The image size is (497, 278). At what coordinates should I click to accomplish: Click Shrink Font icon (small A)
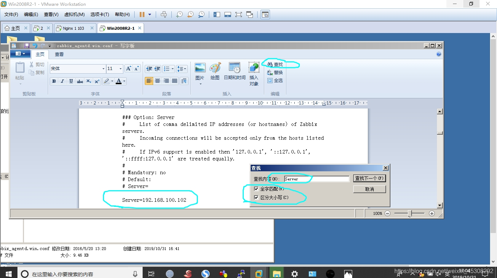[x=136, y=68]
